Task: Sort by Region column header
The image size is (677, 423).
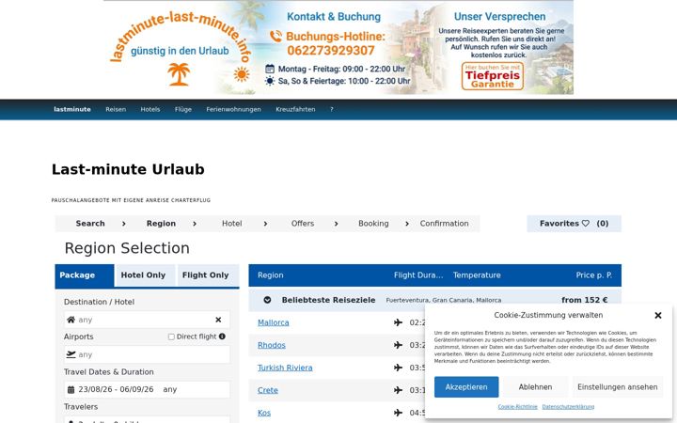Action: [x=271, y=275]
